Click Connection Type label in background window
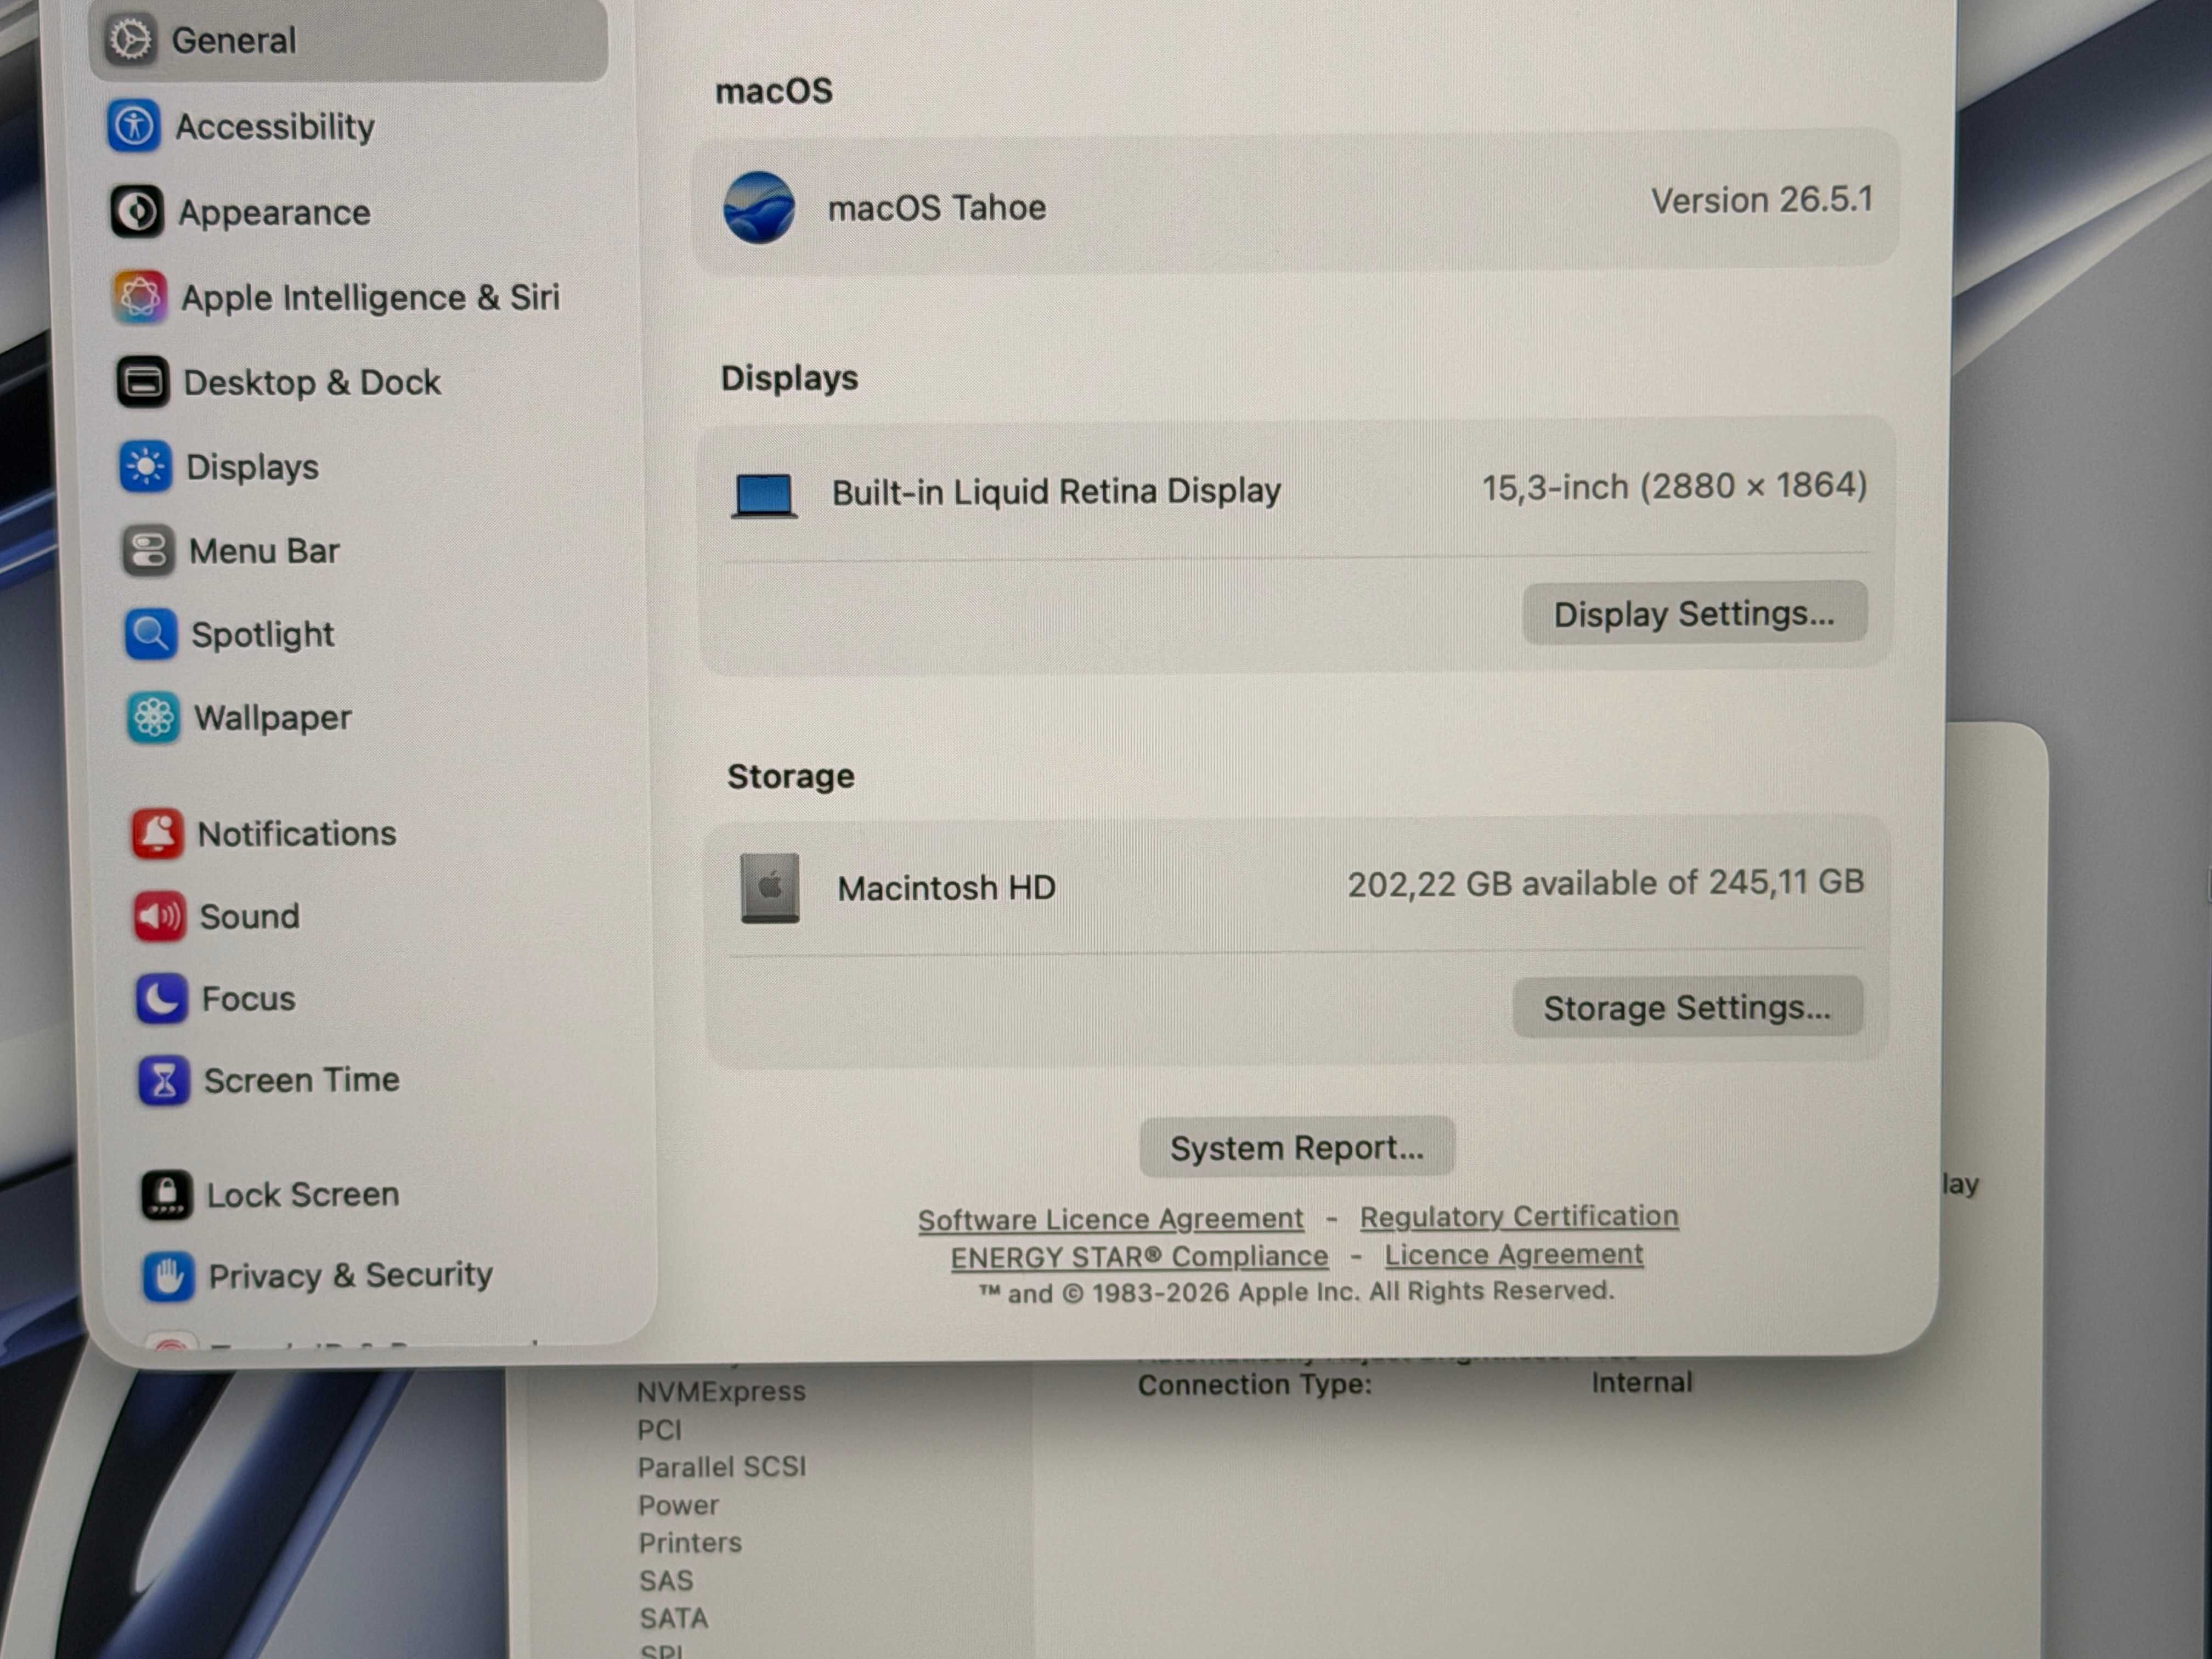Image resolution: width=2212 pixels, height=1659 pixels. 1255,1385
